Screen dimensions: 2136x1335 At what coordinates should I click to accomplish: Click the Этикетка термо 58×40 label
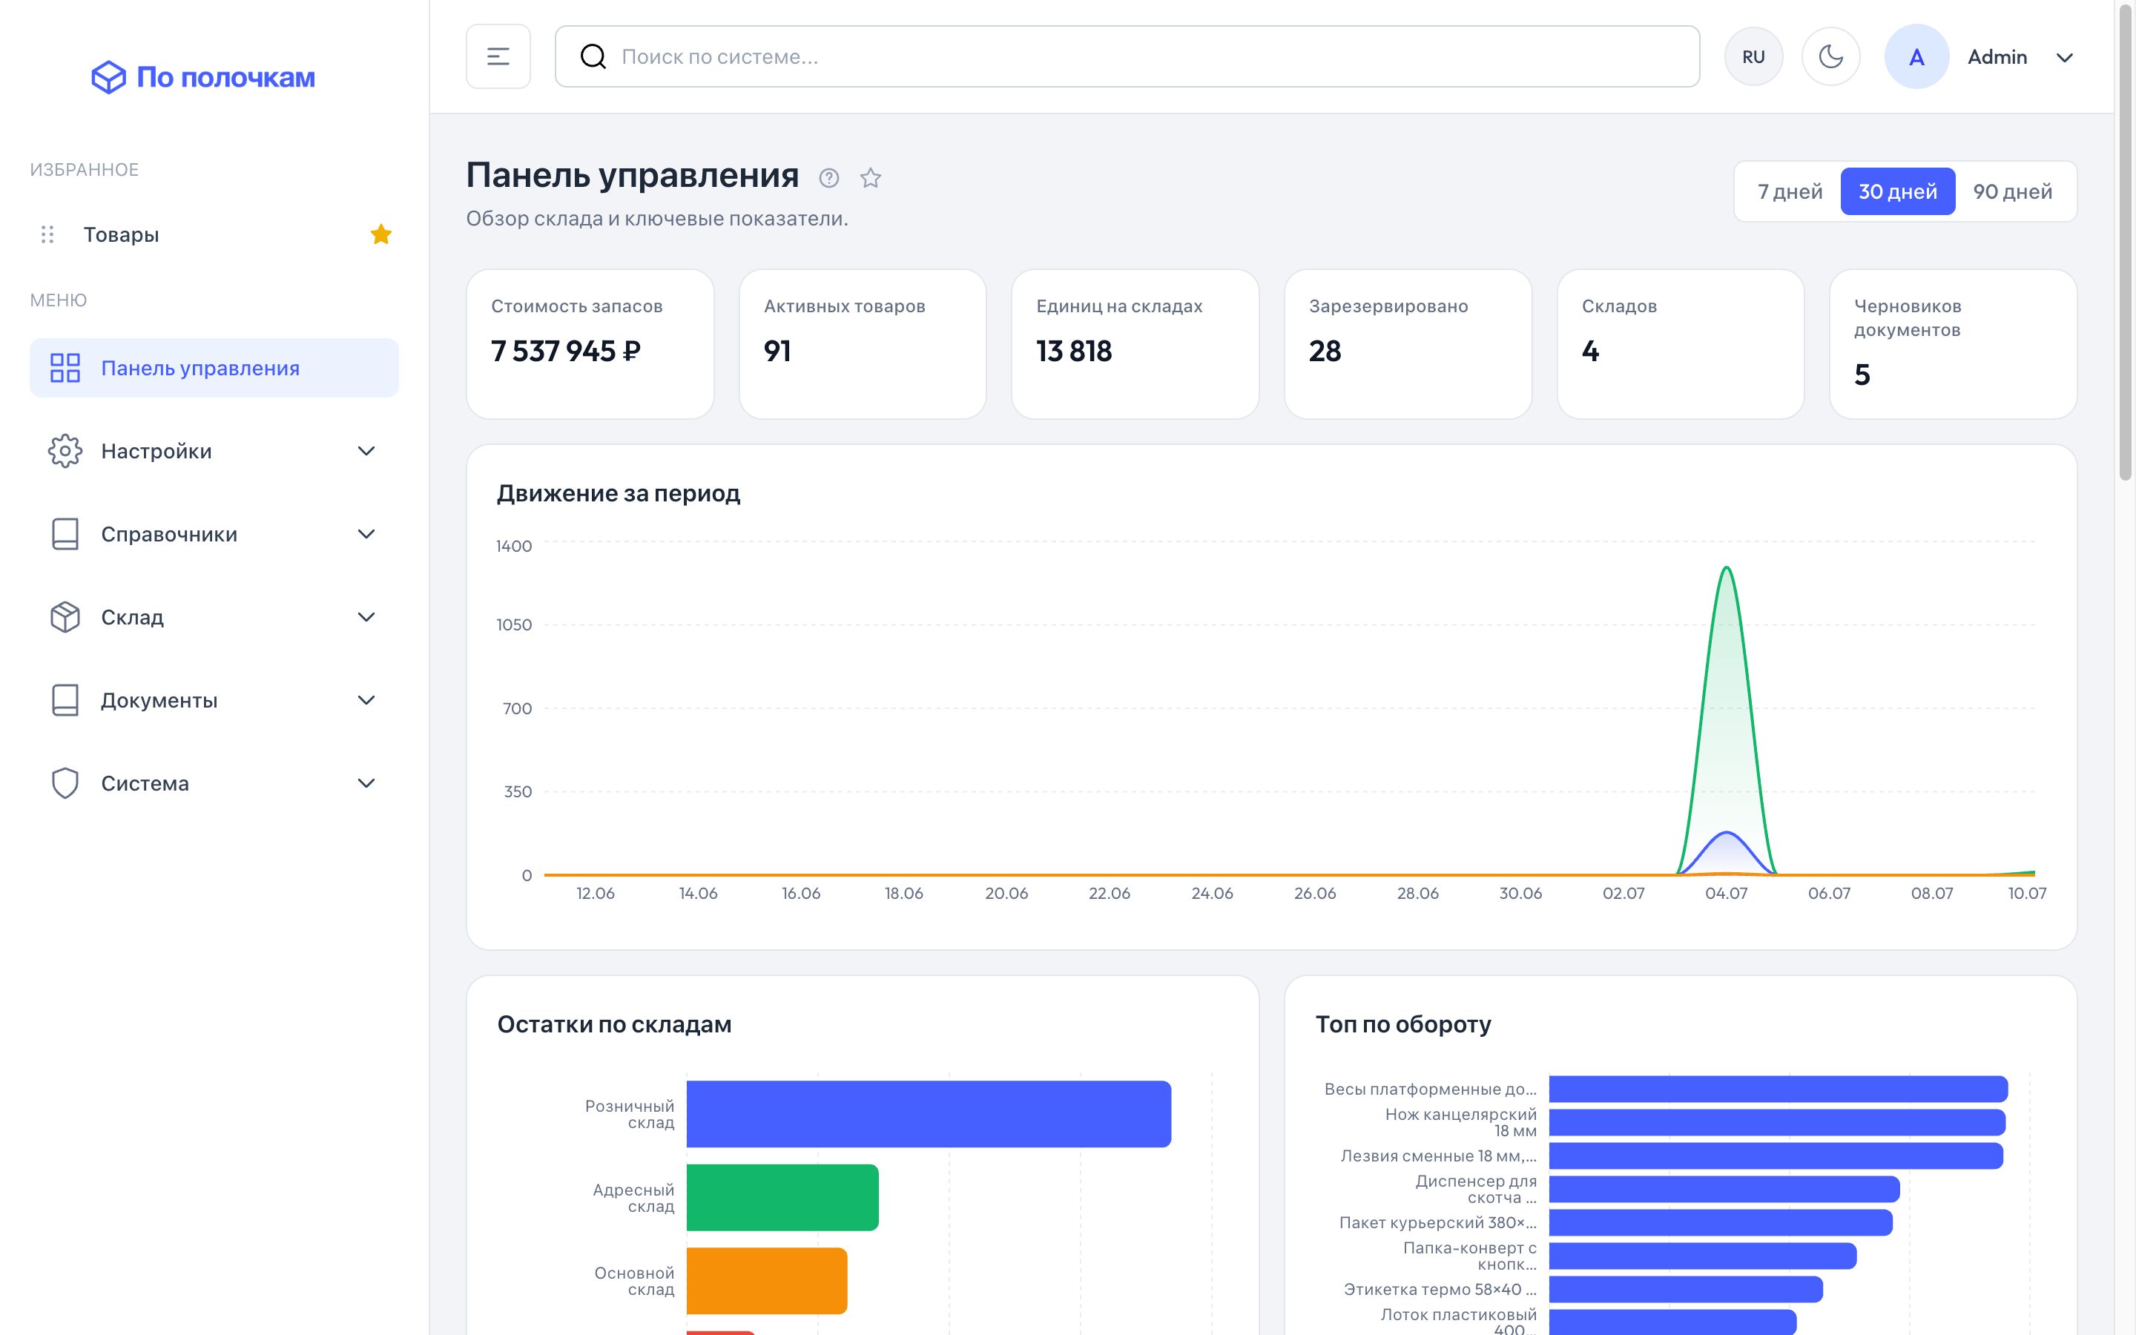[1439, 1289]
